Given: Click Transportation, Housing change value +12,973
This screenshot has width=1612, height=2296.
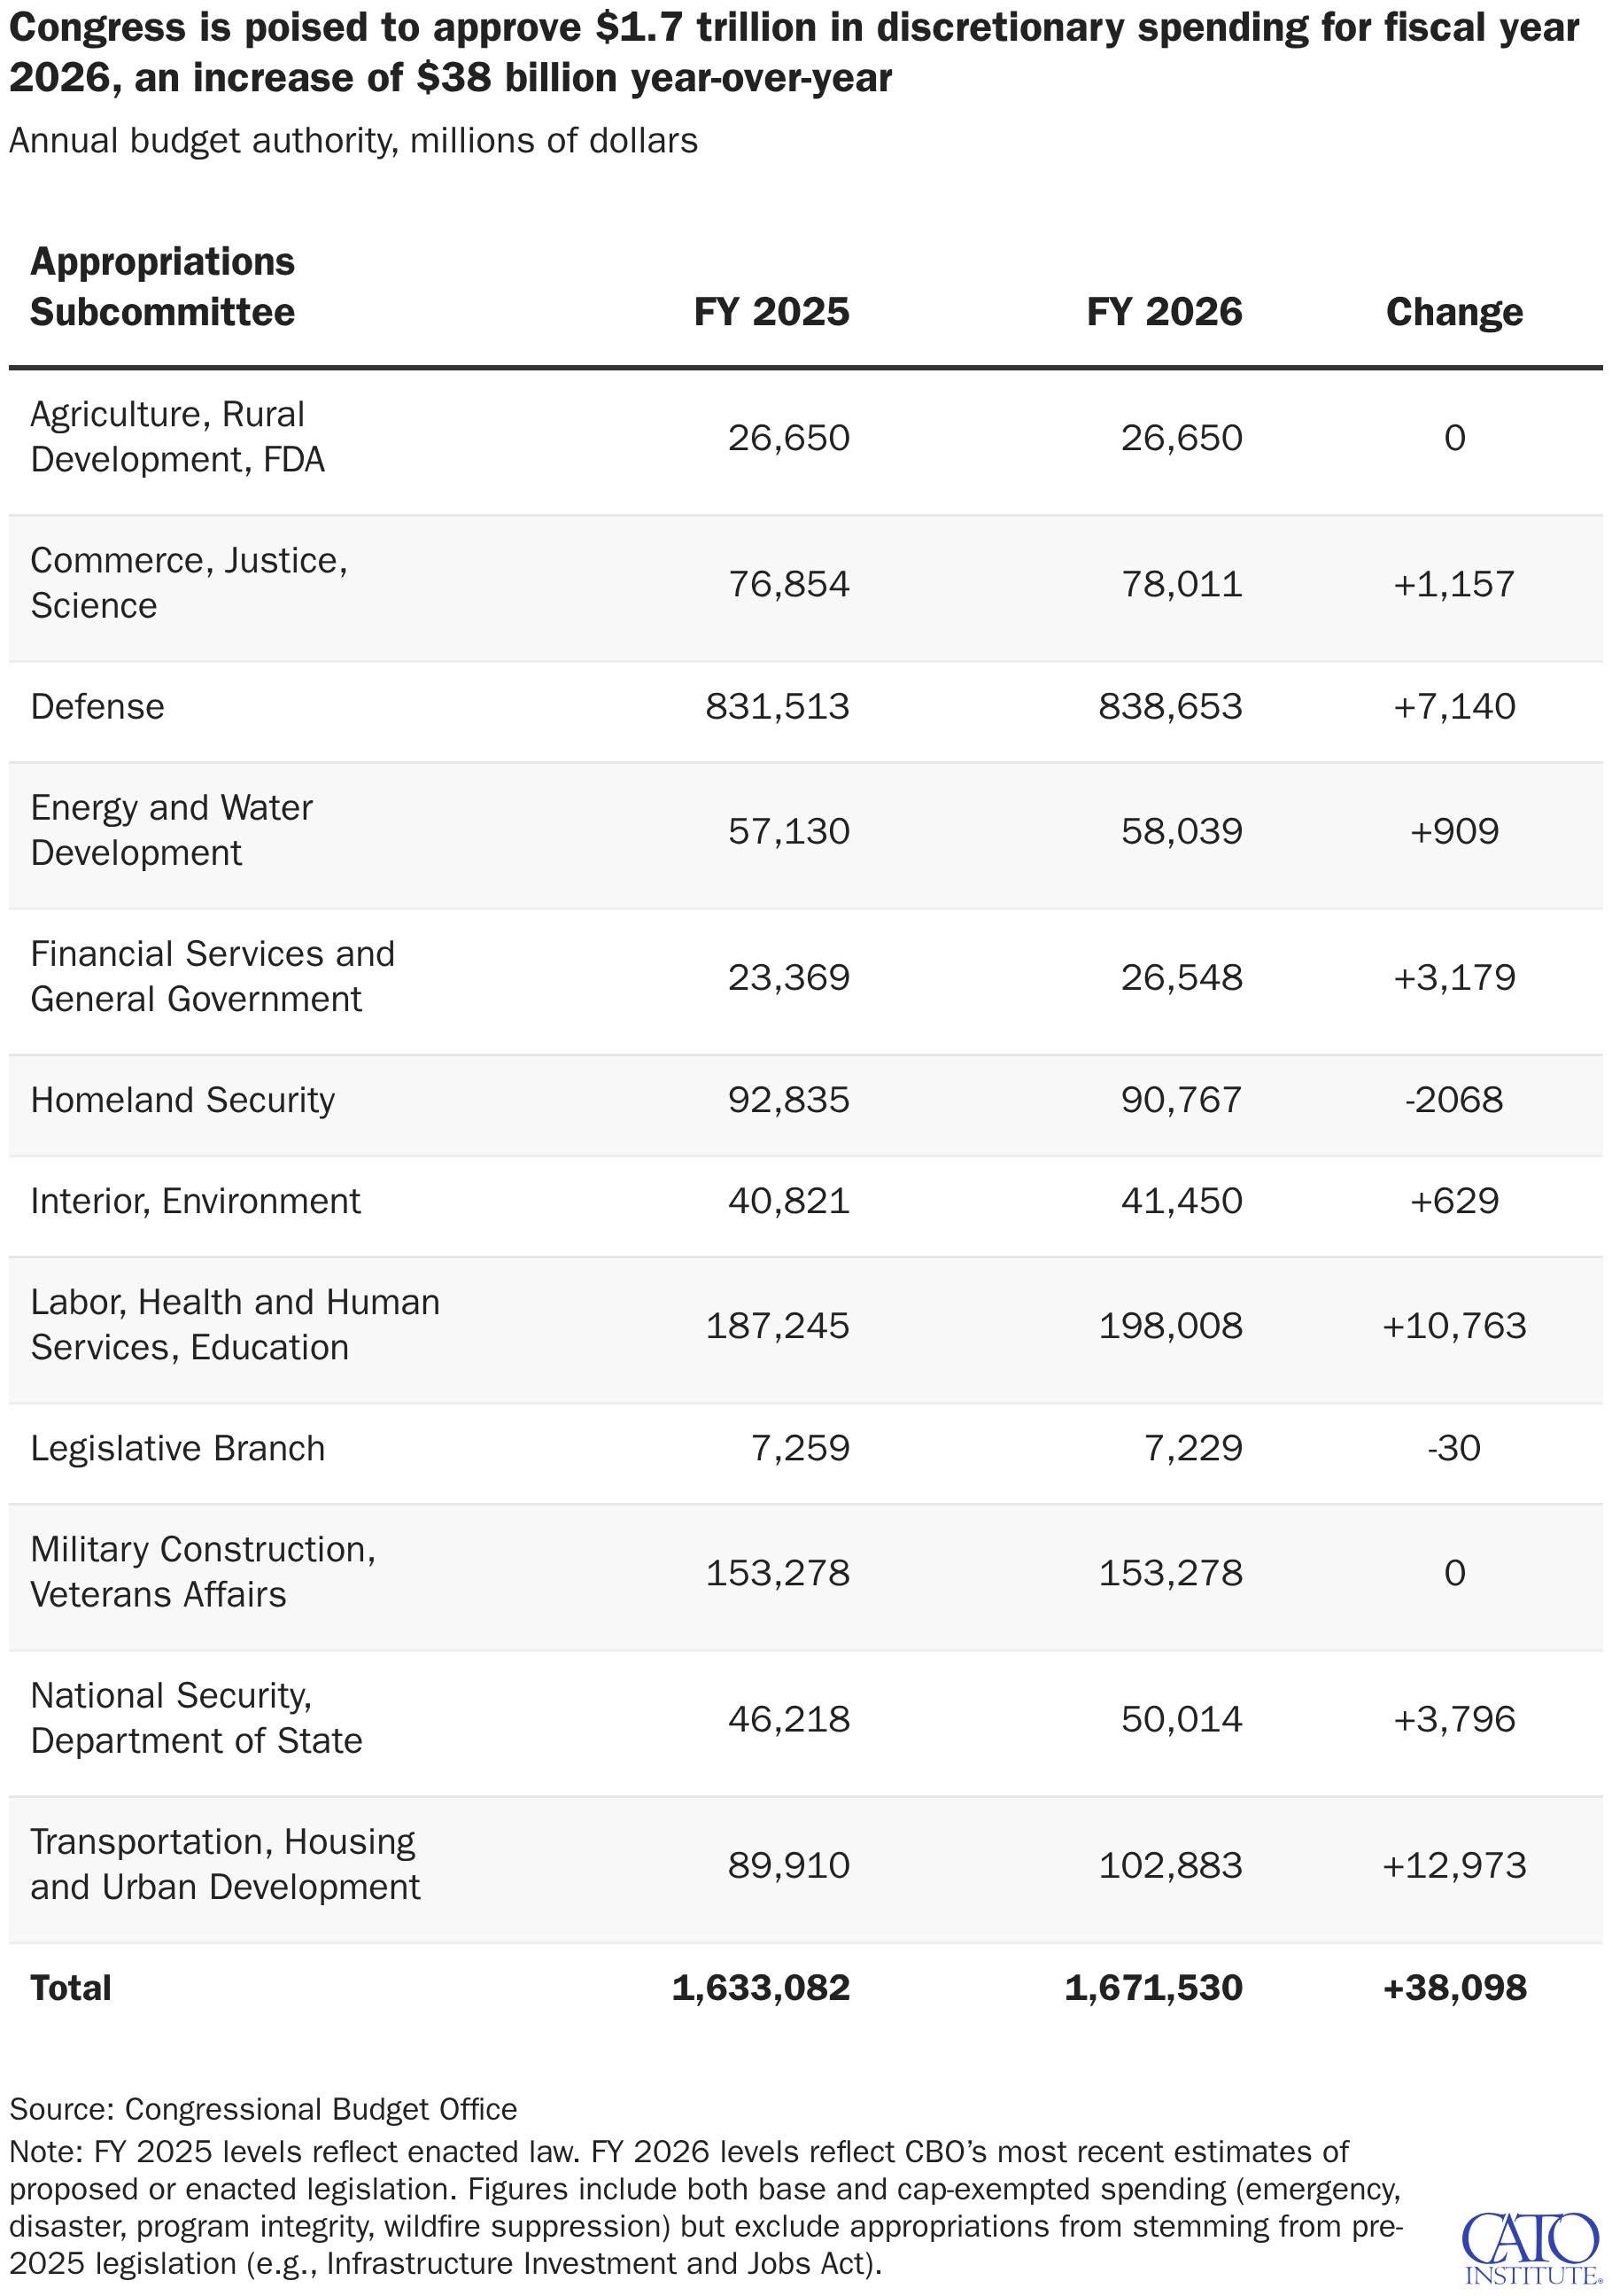Looking at the screenshot, I should tap(1453, 1865).
